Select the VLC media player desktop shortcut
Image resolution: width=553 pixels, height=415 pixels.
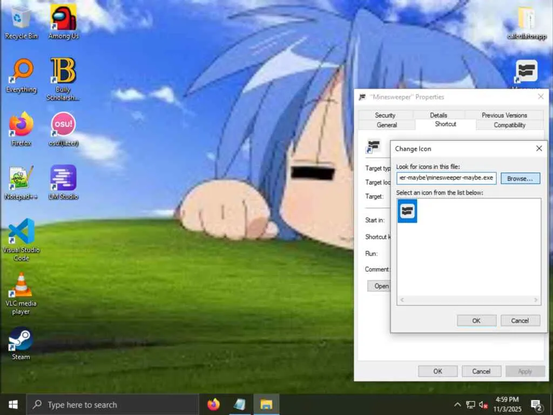pos(21,293)
